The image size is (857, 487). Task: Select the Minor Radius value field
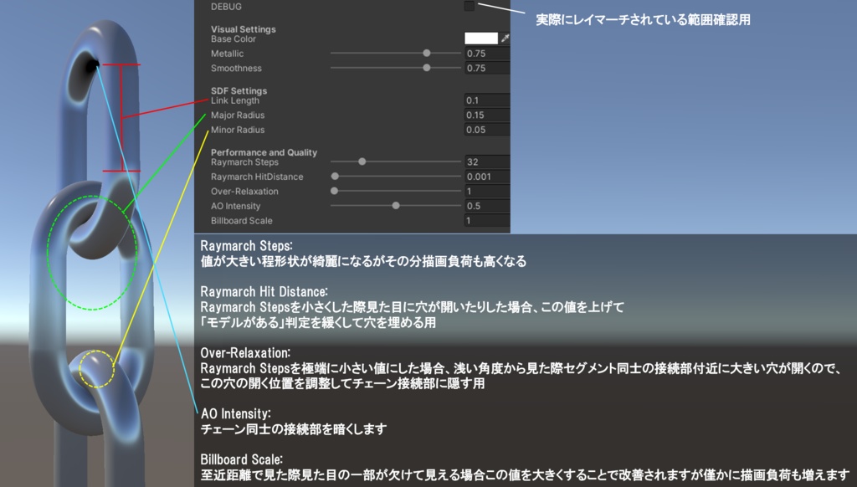pyautogui.click(x=485, y=130)
